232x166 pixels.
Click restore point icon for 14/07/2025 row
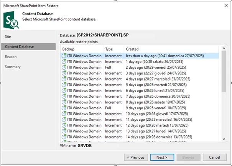(x=64, y=131)
